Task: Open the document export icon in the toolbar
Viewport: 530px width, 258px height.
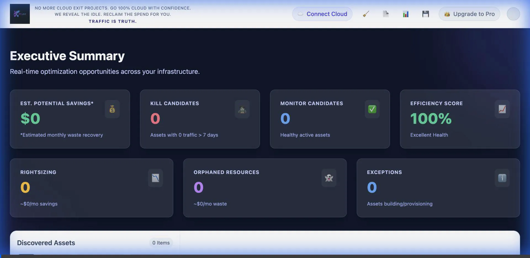Action: coord(385,14)
